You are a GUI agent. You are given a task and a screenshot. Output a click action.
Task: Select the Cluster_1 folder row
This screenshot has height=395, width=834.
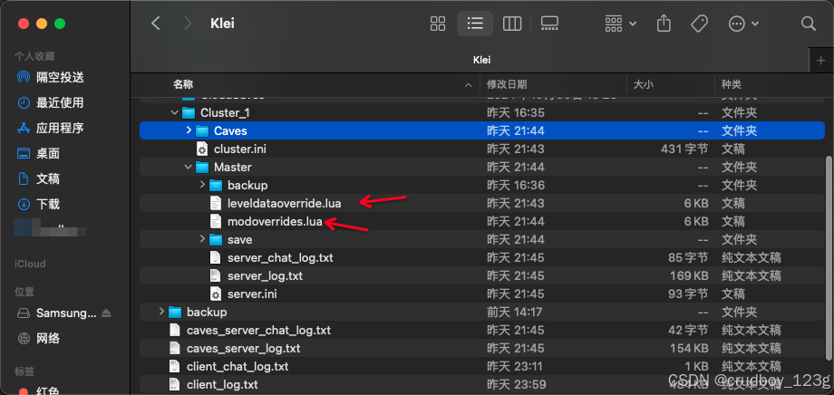482,112
